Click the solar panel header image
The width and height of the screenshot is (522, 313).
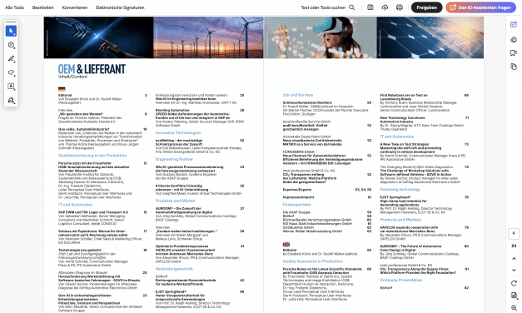[x=430, y=37]
